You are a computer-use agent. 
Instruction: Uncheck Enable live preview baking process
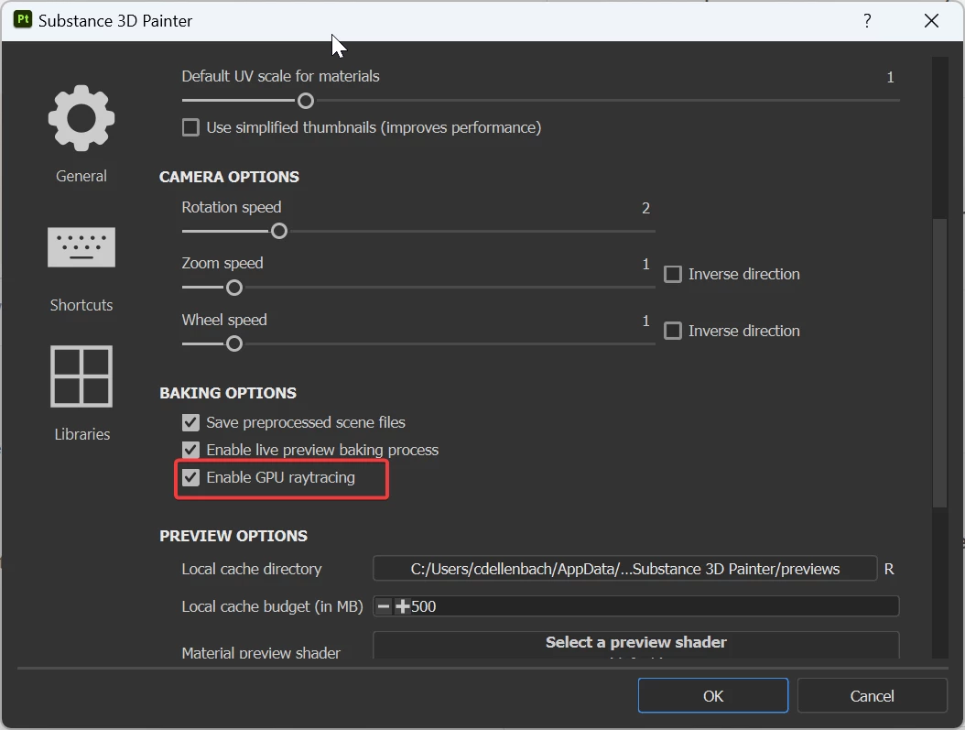pos(190,450)
